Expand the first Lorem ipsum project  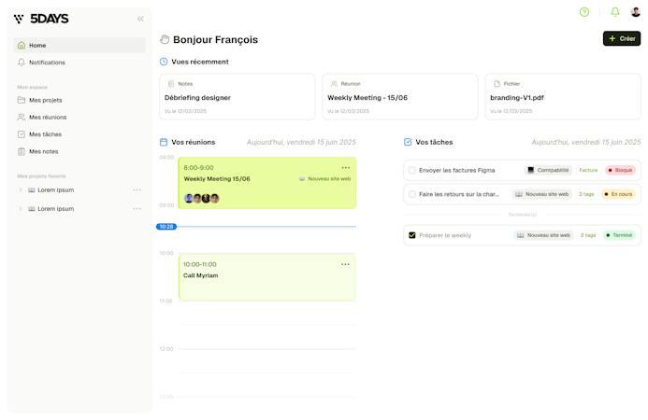click(x=21, y=190)
